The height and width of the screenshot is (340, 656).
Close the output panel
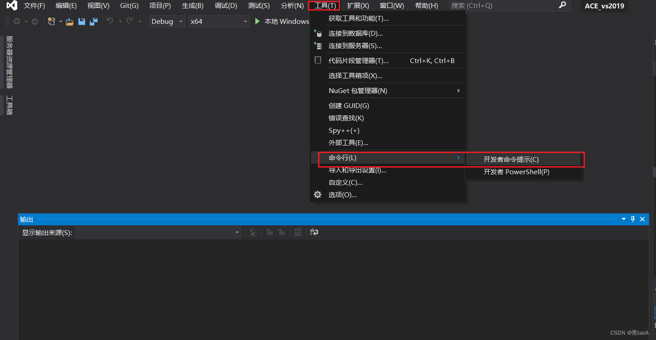coord(642,219)
